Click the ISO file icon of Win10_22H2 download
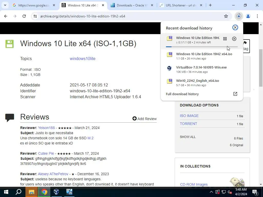263x197 pixels. coord(170,81)
